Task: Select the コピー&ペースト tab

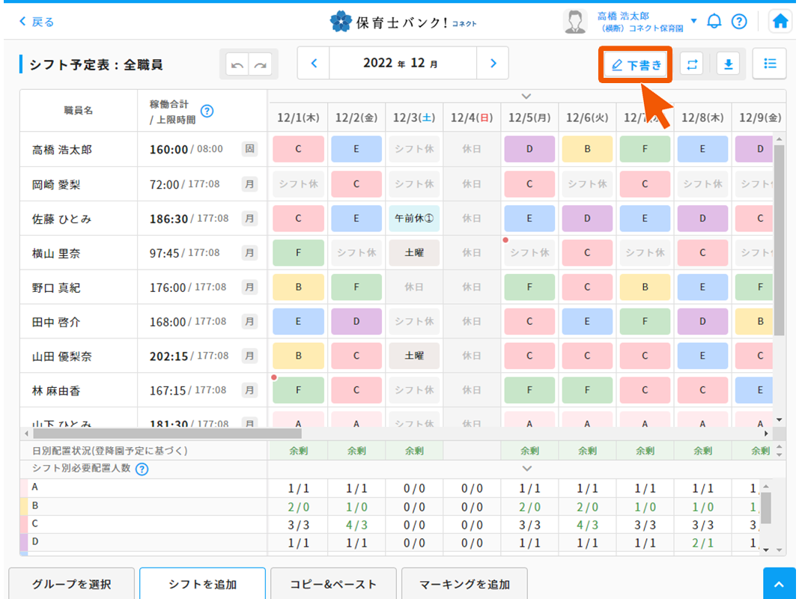Action: click(332, 584)
